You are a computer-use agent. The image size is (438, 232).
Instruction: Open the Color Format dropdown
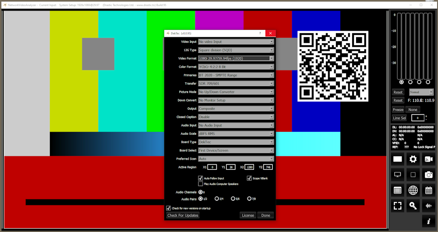point(236,67)
